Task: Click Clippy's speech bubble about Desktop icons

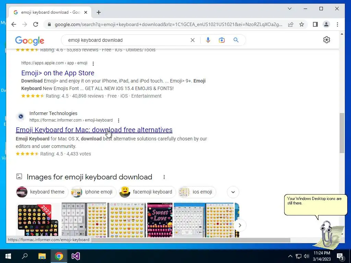Action: click(x=316, y=205)
